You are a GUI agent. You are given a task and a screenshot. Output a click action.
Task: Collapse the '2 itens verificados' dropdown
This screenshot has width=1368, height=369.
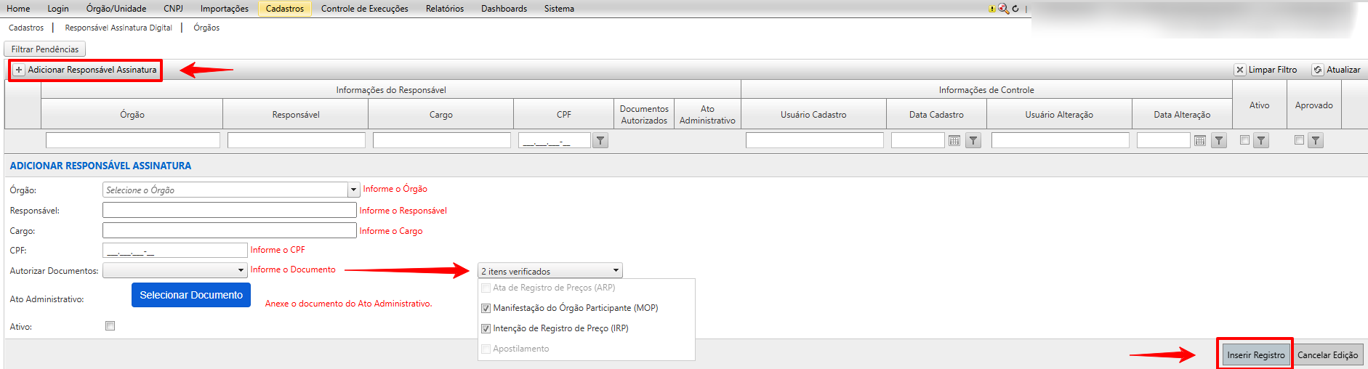[x=616, y=271]
